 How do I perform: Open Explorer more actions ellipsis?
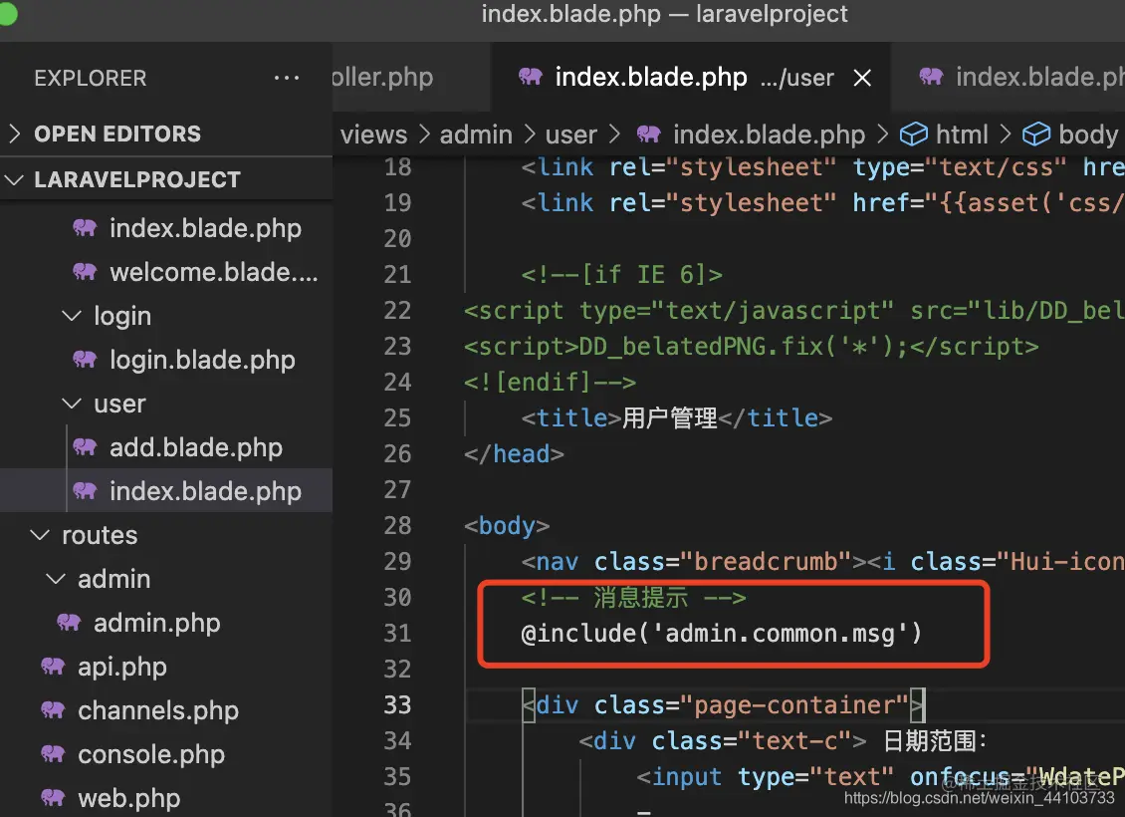287,78
